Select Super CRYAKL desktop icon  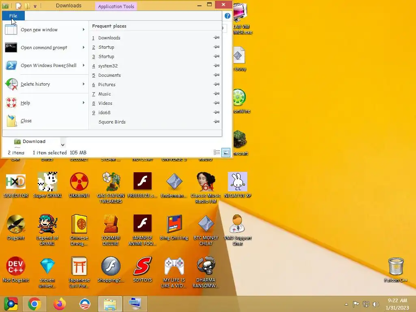tap(47, 185)
